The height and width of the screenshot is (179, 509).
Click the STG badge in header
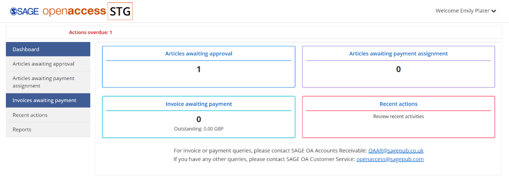[120, 11]
